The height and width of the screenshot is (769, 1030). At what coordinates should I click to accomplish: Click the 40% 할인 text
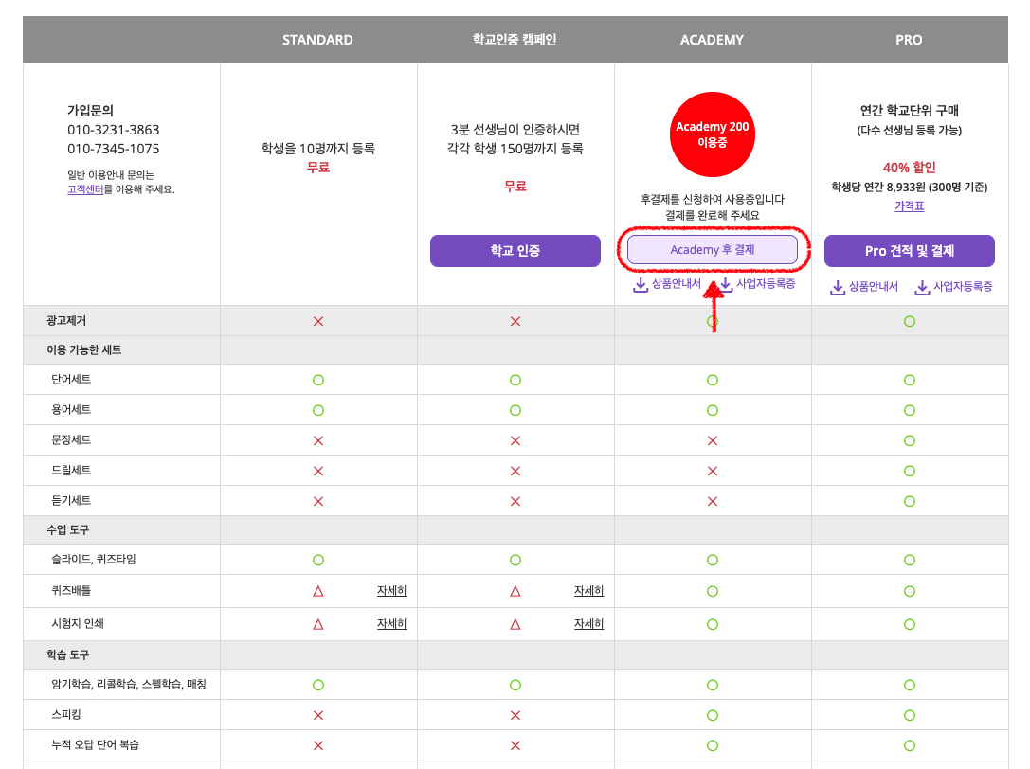click(909, 168)
